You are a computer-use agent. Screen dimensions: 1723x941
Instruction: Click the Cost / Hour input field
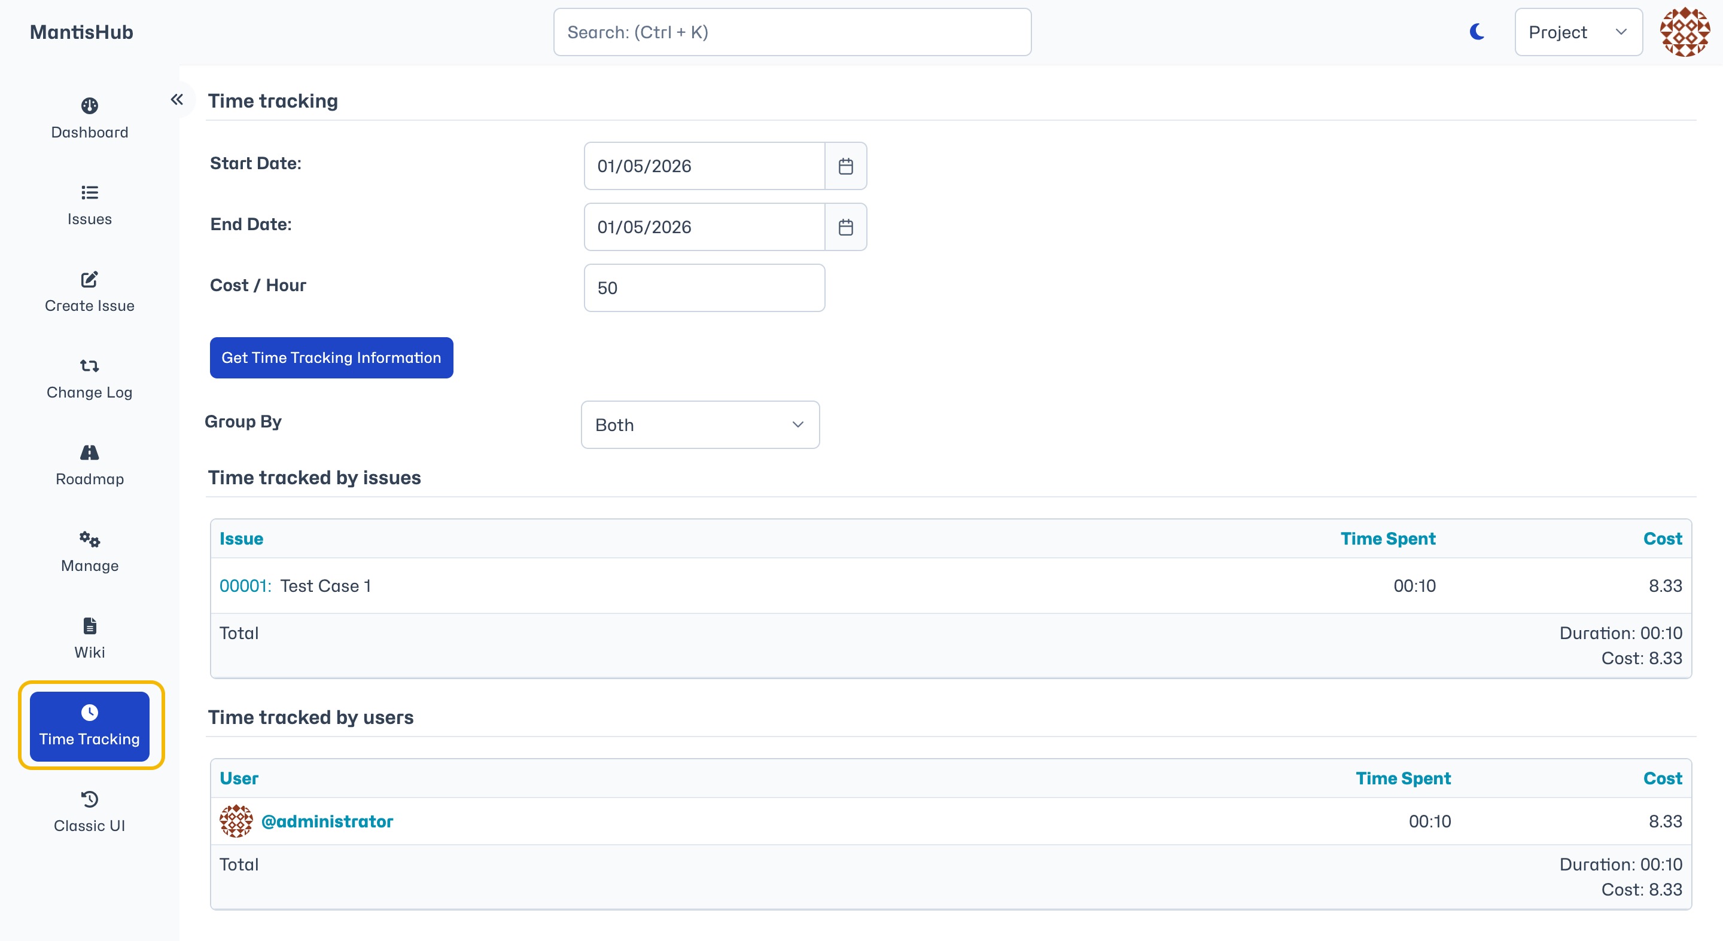coord(704,288)
